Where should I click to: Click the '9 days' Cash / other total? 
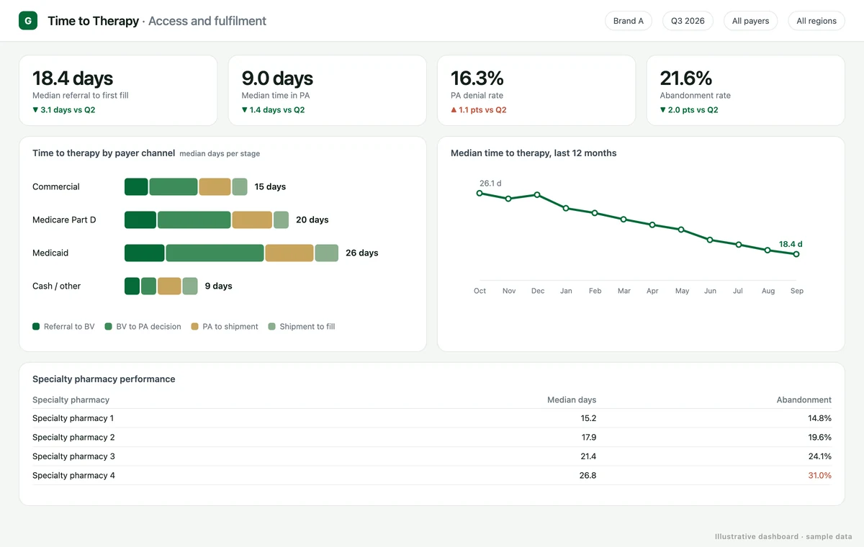pyautogui.click(x=219, y=286)
